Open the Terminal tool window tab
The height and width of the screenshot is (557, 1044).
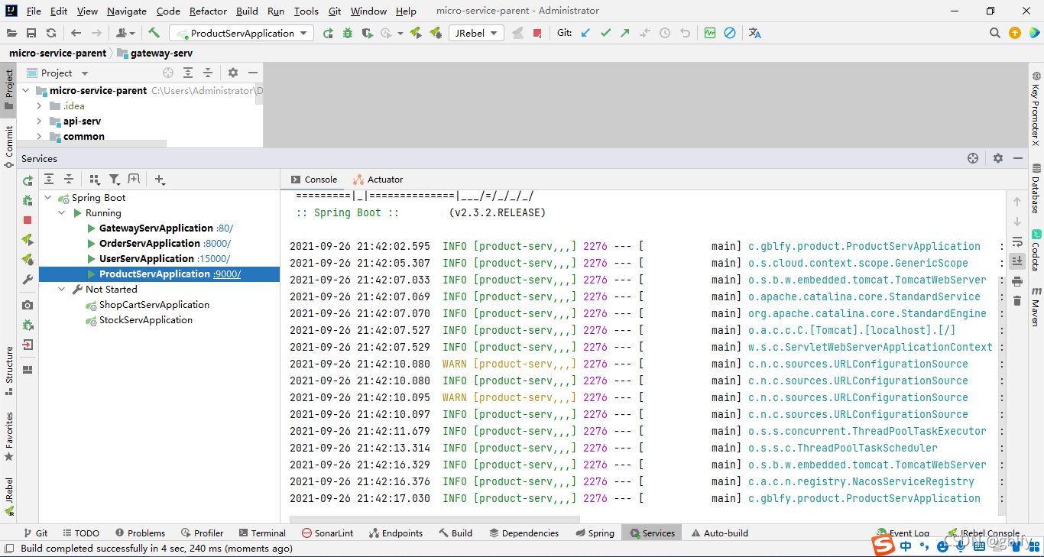point(261,533)
